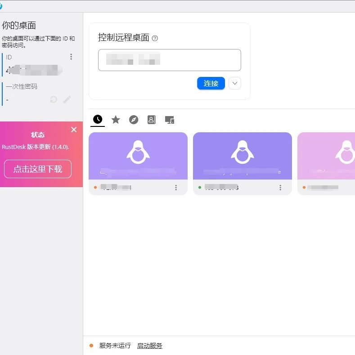Switch to the favorites star tab
Image resolution: width=355 pixels, height=355 pixels.
point(116,120)
